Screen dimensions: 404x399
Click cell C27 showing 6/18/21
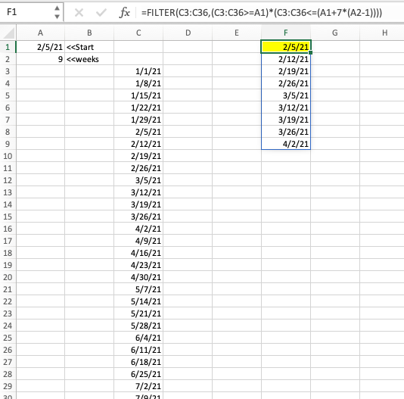point(138,362)
